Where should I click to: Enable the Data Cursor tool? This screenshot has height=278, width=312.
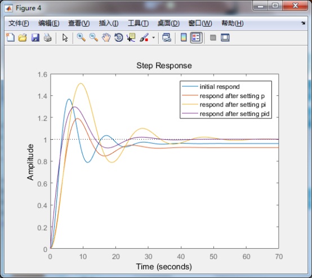tap(131, 37)
